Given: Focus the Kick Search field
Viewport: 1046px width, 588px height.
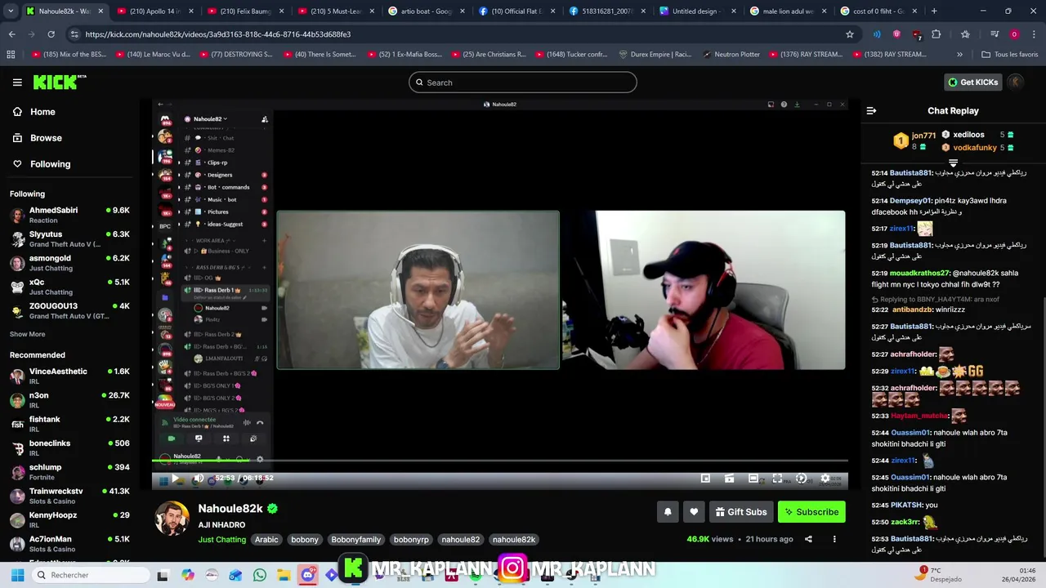Looking at the screenshot, I should coord(523,82).
